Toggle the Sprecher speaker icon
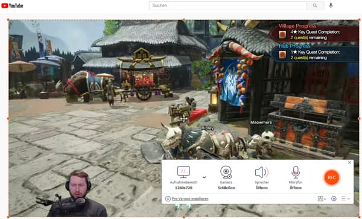Image resolution: width=362 pixels, height=219 pixels. pos(262,172)
